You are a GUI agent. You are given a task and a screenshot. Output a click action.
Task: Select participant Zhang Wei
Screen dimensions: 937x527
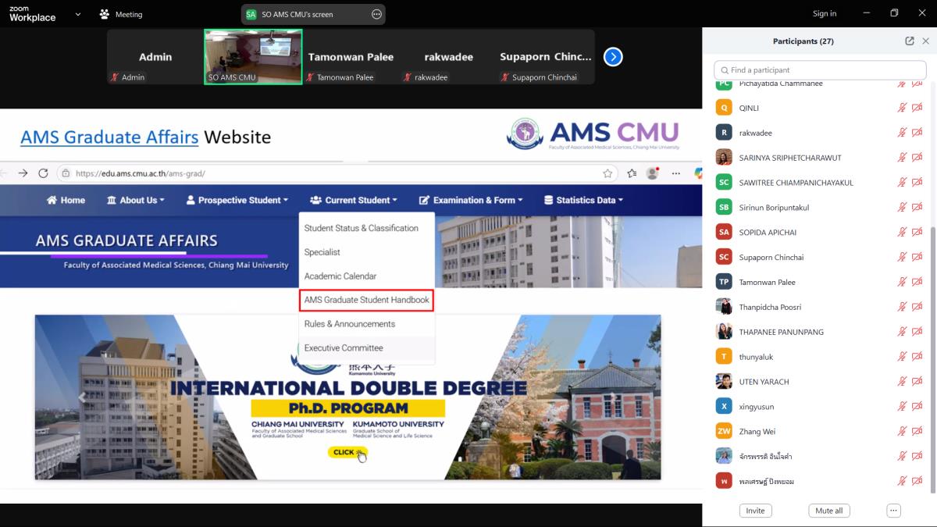click(x=819, y=431)
